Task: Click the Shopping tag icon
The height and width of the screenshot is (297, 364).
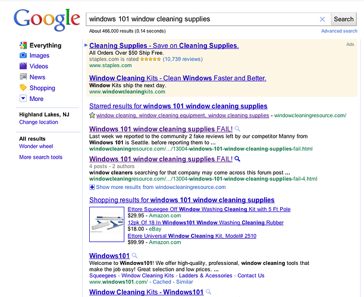Action: (23, 88)
